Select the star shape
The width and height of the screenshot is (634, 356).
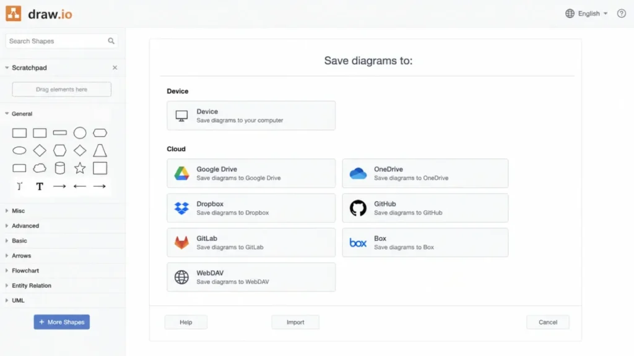coord(80,168)
